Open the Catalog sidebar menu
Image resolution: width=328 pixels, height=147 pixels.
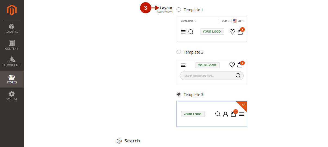tap(12, 29)
